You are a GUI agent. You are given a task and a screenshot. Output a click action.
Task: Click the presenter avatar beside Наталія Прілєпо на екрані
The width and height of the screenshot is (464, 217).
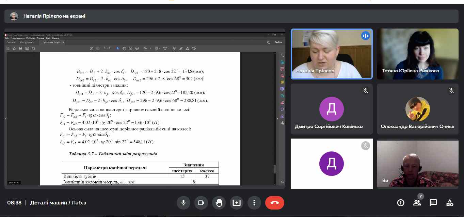click(14, 16)
